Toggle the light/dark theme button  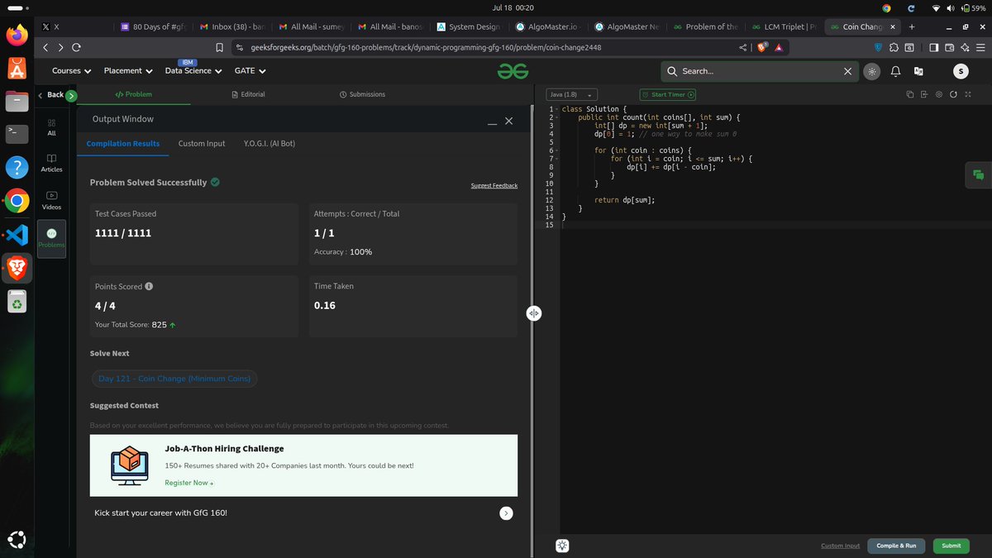point(871,71)
